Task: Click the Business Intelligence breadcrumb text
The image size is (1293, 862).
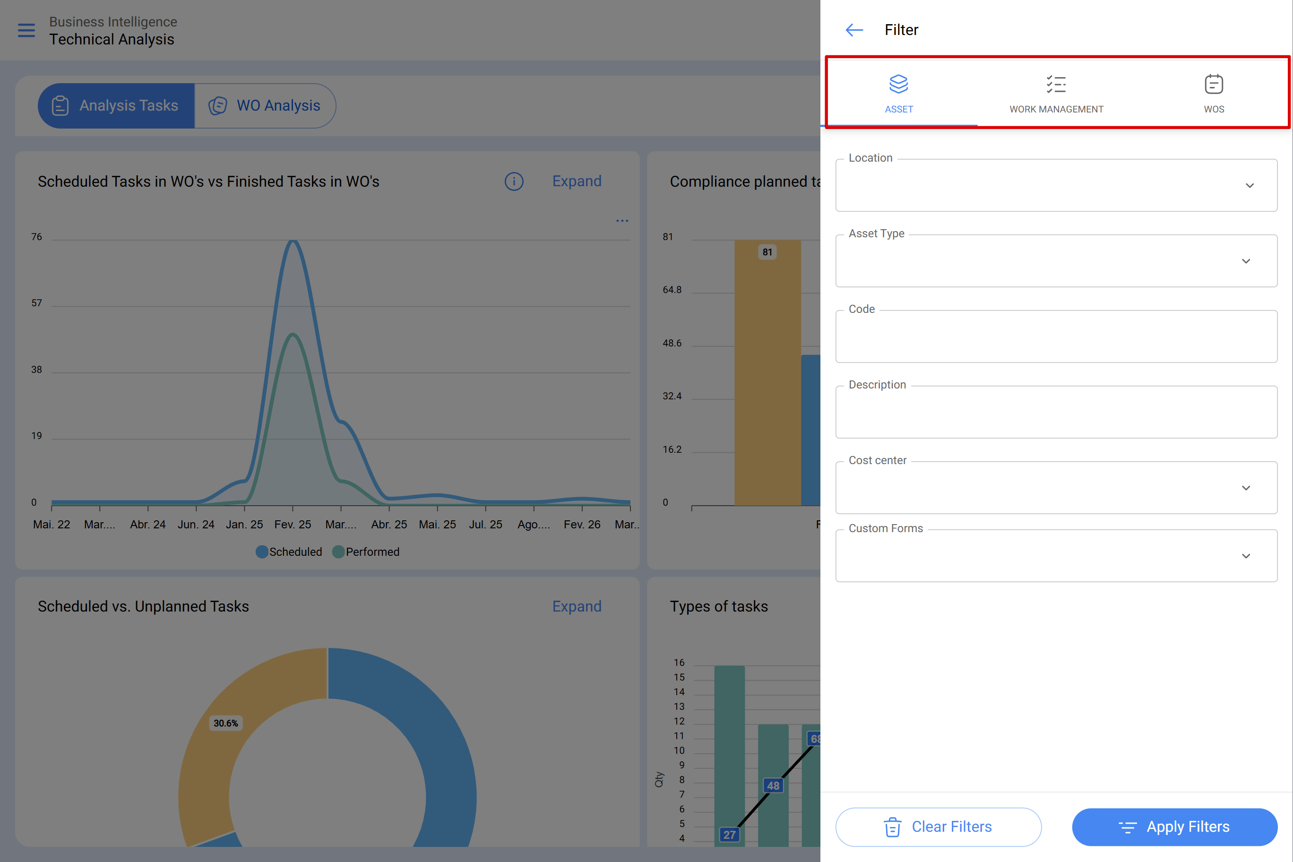Action: [x=113, y=21]
